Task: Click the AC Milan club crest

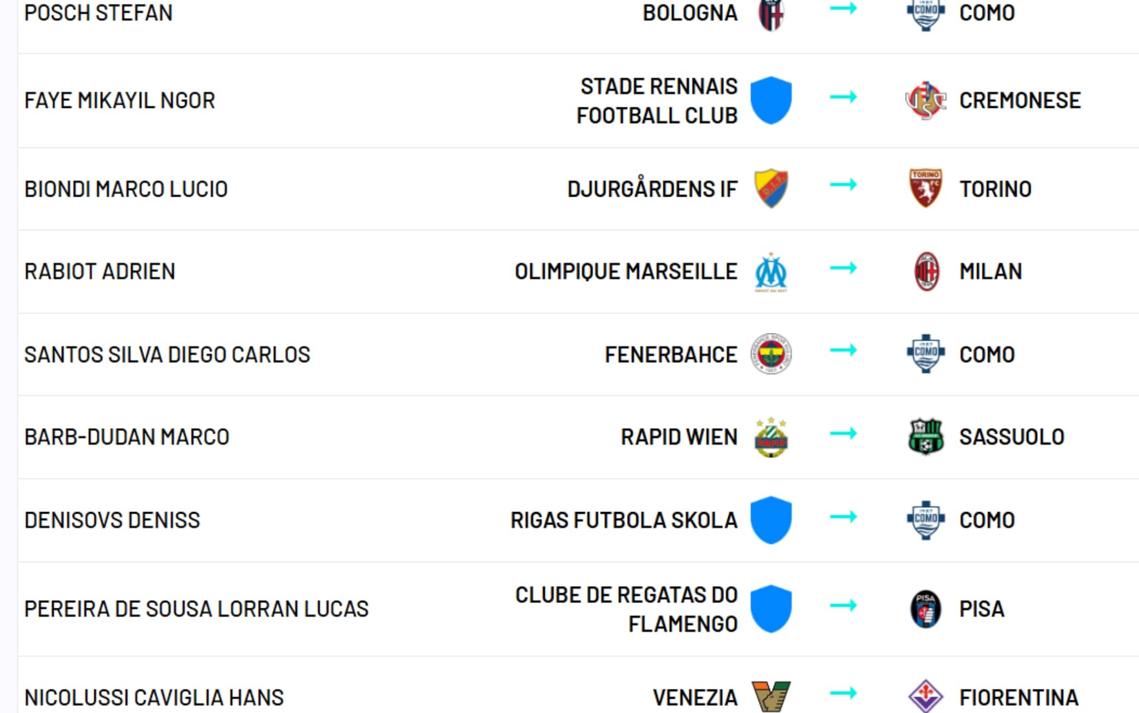Action: (926, 272)
